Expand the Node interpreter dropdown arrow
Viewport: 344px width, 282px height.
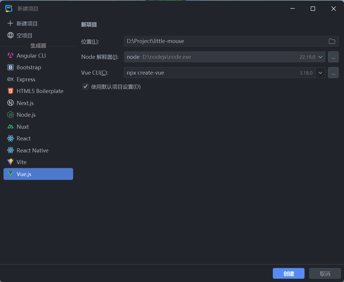(x=320, y=57)
